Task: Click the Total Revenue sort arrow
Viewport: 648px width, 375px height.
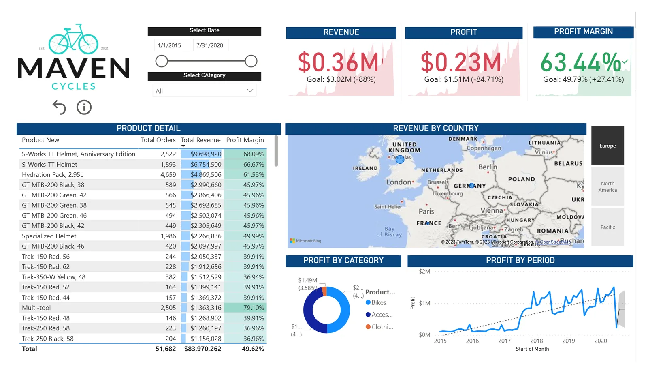Action: coord(183,146)
